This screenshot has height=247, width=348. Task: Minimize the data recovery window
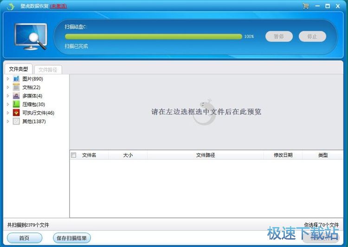[x=317, y=6]
